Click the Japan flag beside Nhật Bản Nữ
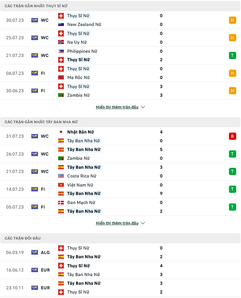241x298 pixels. click(61, 132)
